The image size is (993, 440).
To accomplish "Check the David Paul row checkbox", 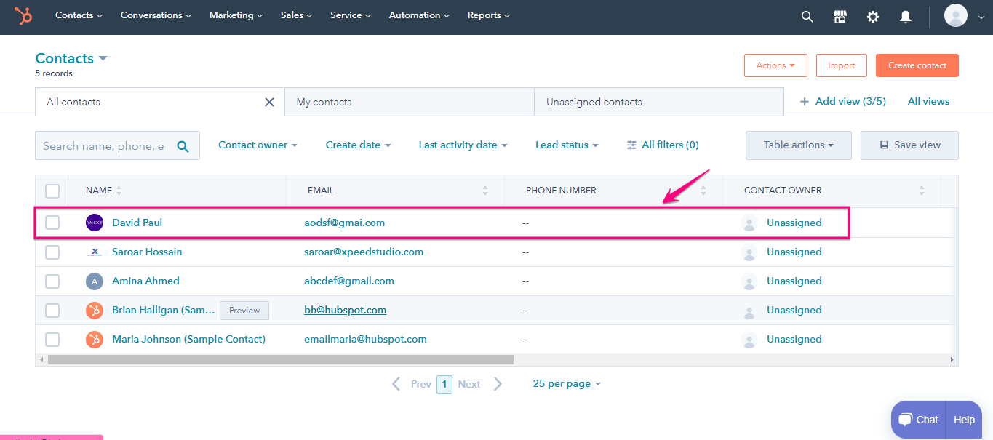I will coord(52,223).
